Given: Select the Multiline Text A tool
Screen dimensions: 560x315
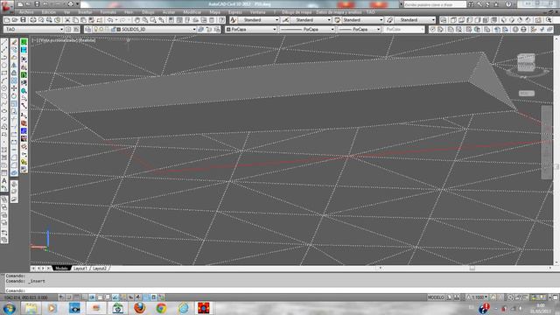Looking at the screenshot, I should coord(4,181).
